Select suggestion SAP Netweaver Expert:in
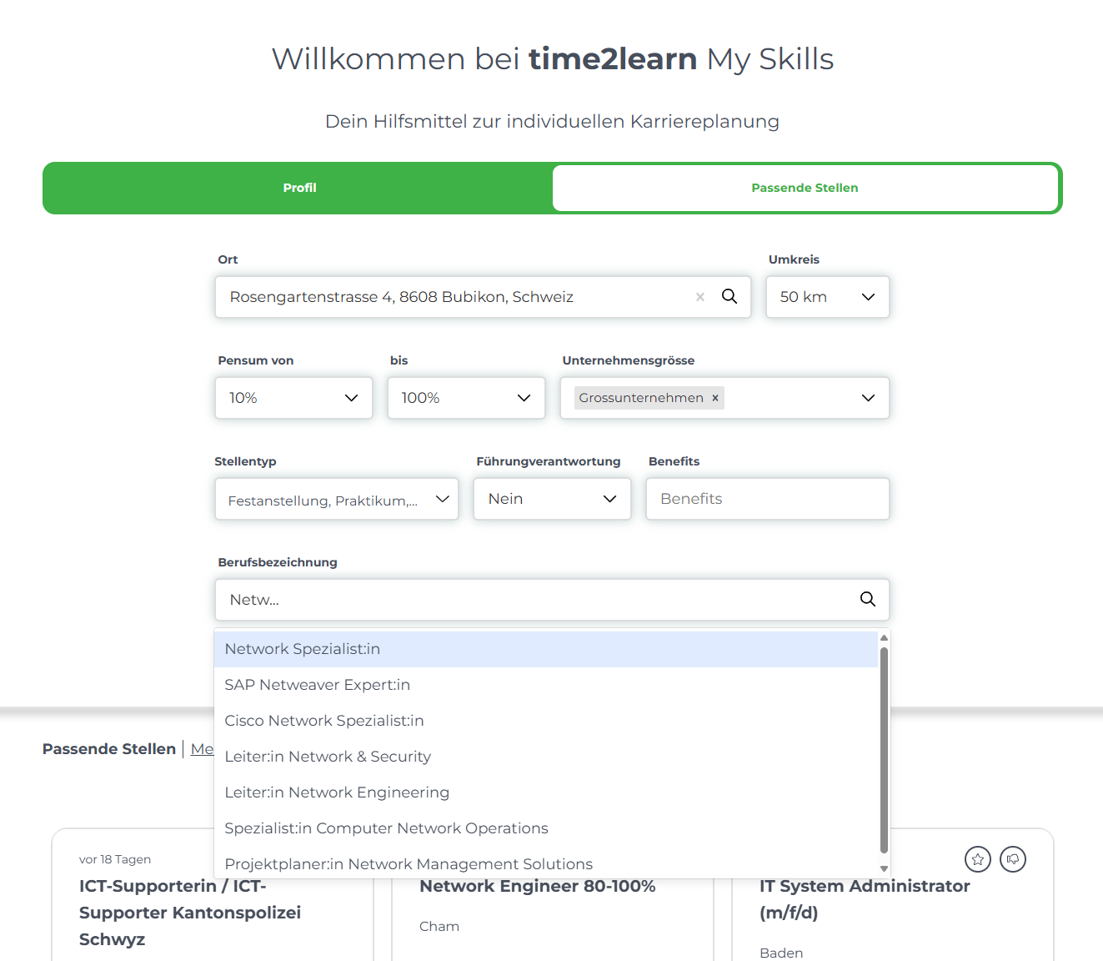This screenshot has height=961, width=1103. tap(546, 685)
